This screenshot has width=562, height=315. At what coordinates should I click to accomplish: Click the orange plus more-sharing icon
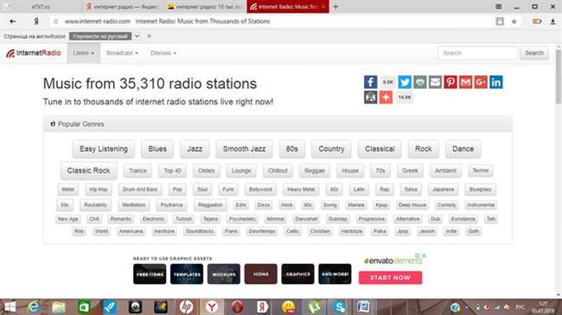386,97
